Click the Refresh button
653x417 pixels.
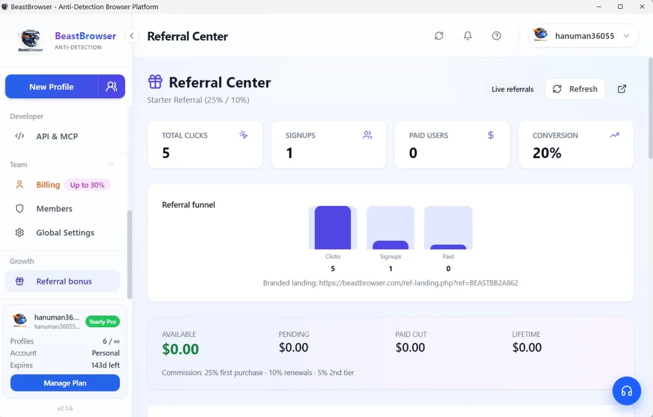(x=575, y=89)
